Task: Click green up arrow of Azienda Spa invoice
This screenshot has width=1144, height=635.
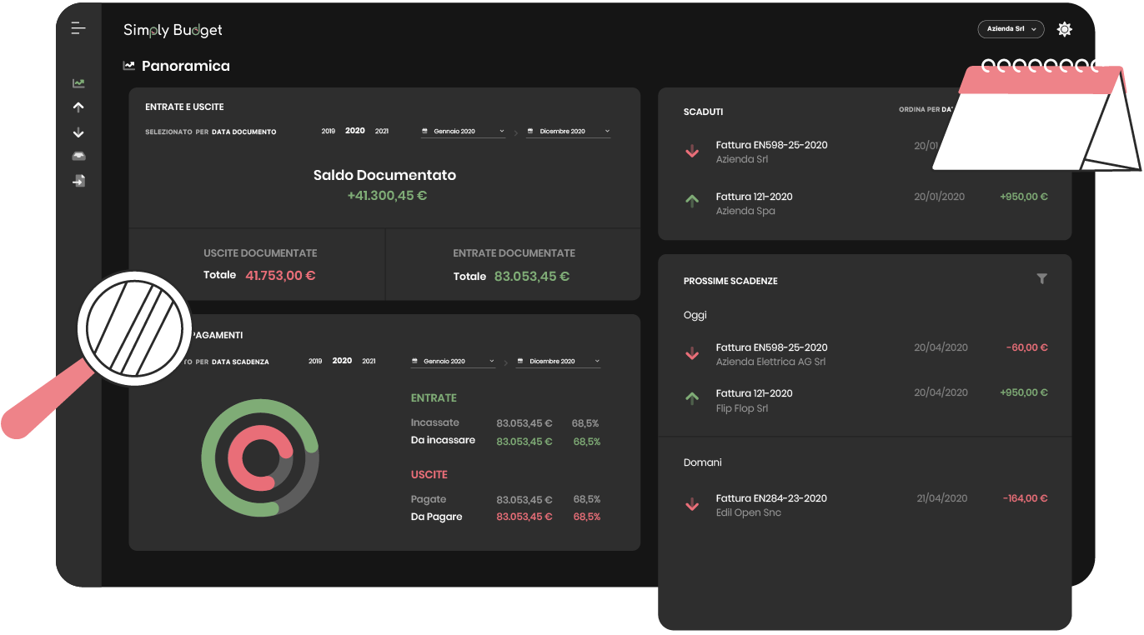Action: [691, 201]
